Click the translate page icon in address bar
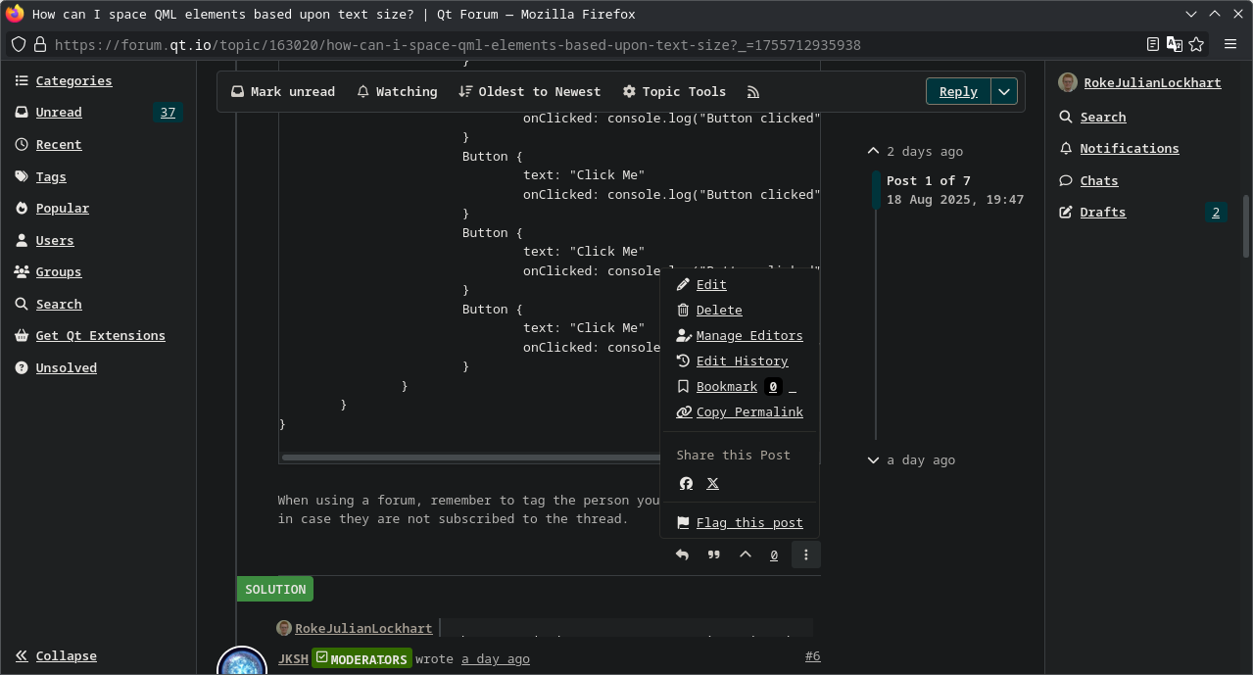 click(x=1175, y=44)
